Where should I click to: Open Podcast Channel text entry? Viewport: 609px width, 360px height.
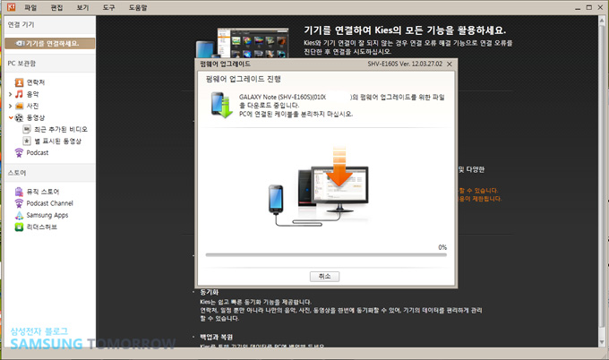click(x=49, y=203)
